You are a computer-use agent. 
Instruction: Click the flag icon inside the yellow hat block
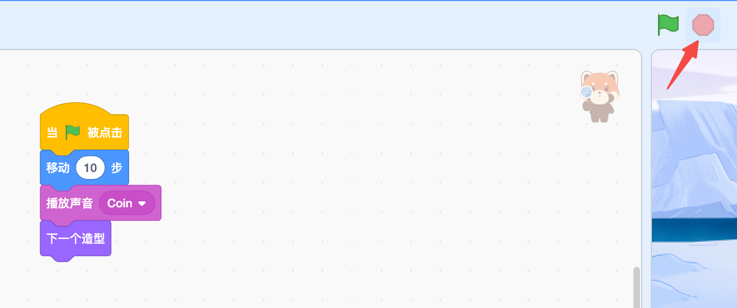coord(73,132)
